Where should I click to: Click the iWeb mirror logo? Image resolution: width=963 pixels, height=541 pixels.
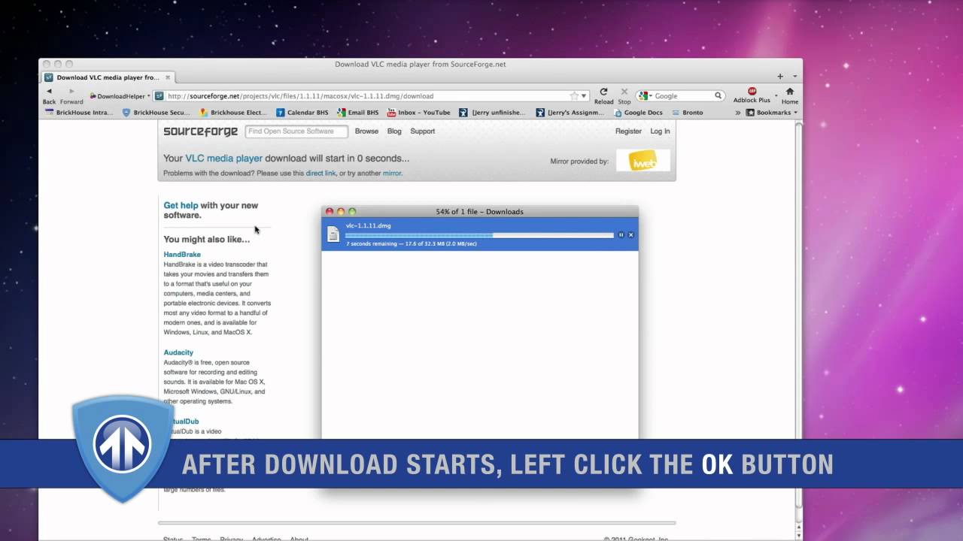pyautogui.click(x=643, y=161)
